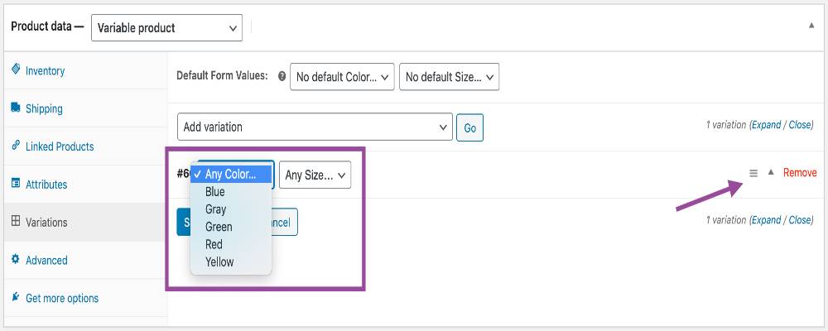
Task: Choose Yellow in the color options
Action: [x=219, y=262]
